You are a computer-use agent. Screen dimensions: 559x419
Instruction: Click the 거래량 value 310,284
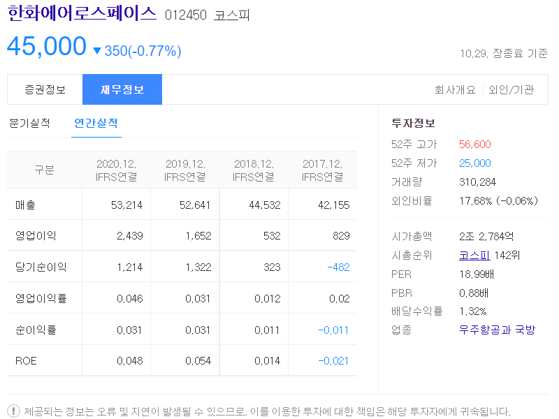(x=477, y=182)
